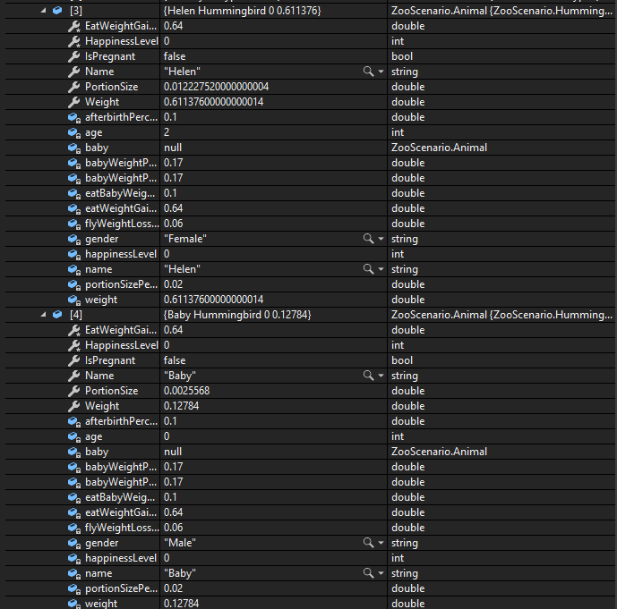The width and height of the screenshot is (617, 609).
Task: Collapse the [3] Helen Hummingbird node
Action: [43, 11]
